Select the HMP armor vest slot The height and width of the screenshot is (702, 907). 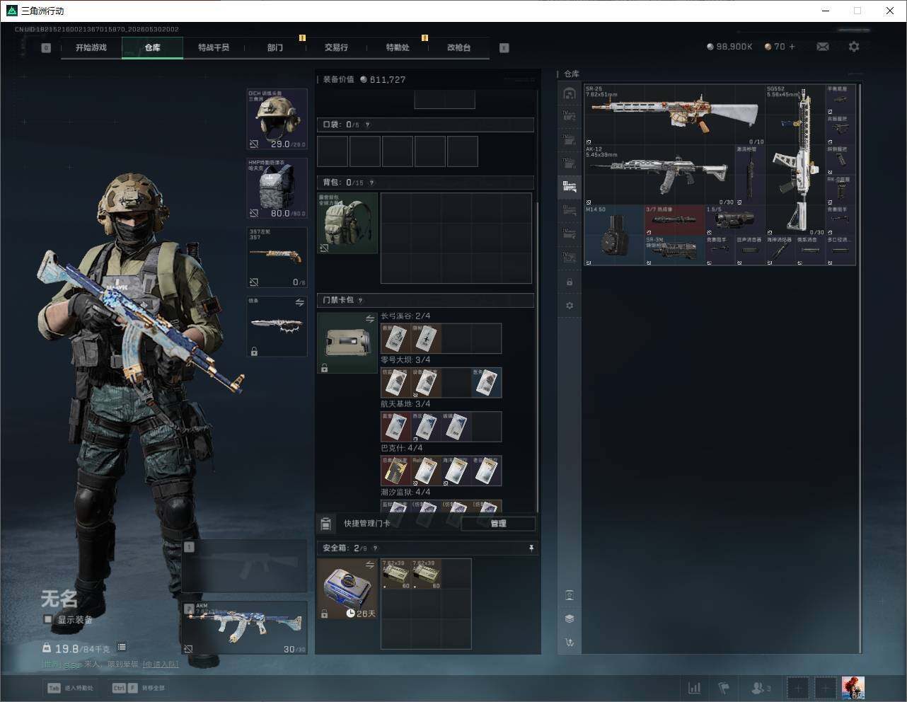(277, 188)
